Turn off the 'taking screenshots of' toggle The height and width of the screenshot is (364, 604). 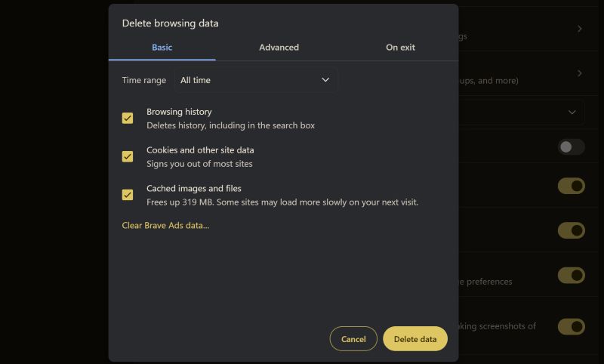coord(571,326)
